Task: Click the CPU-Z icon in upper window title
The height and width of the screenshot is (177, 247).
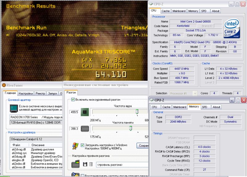Action: (x=151, y=4)
